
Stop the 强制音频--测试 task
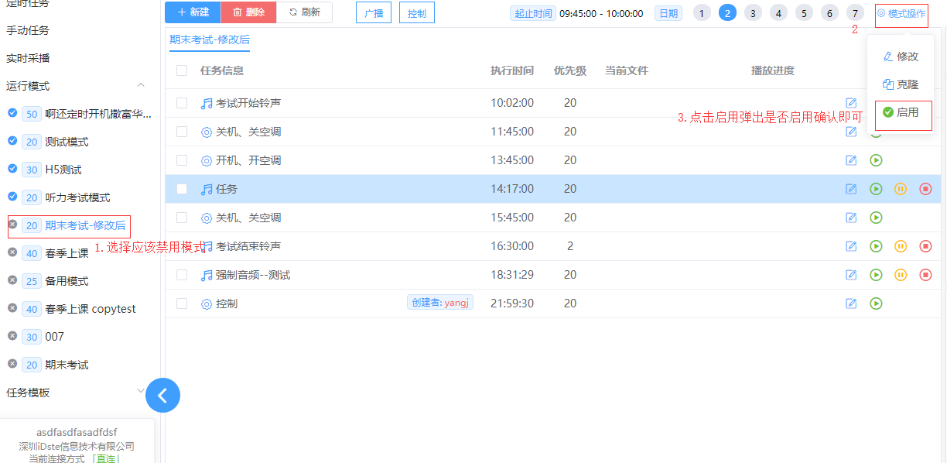(x=925, y=275)
